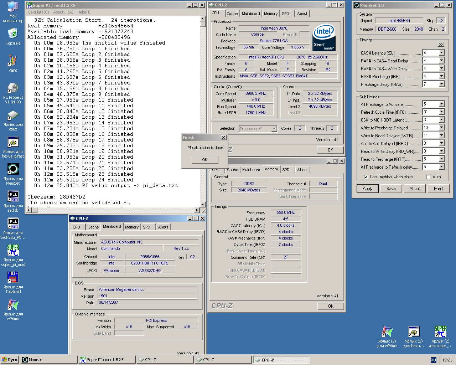Open Help(H) menu in Super PI

click(84, 12)
